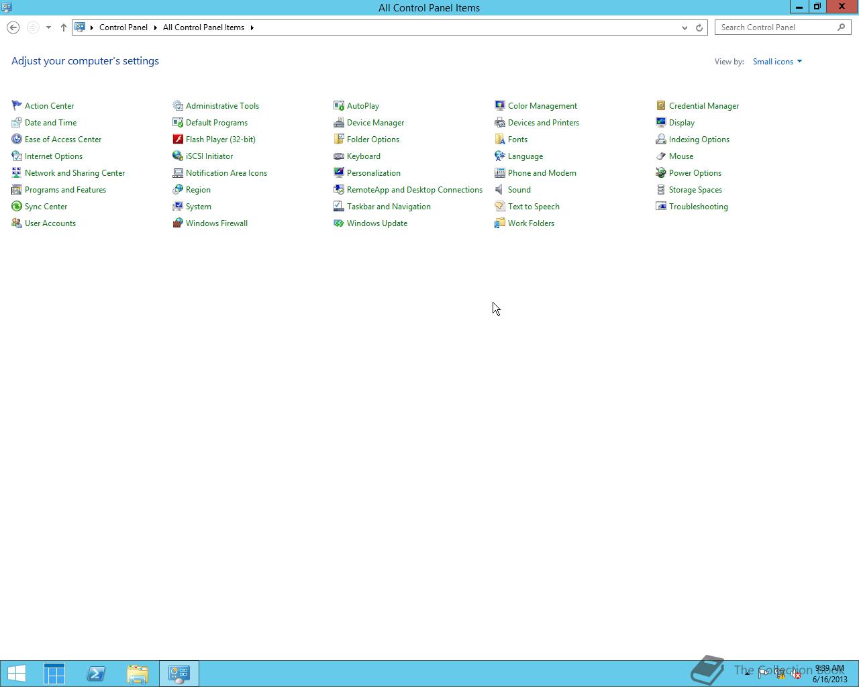Launch Server Manager from the taskbar
The height and width of the screenshot is (687, 859).
[x=54, y=674]
